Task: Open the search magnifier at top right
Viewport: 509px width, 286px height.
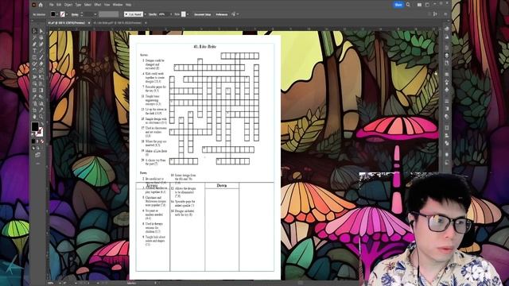Action: [408, 5]
